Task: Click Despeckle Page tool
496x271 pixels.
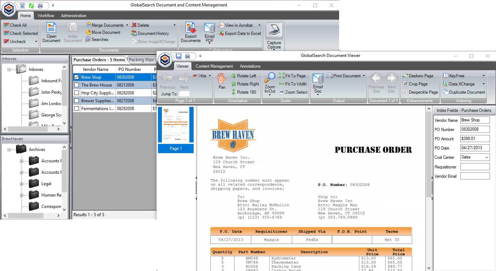Action: 420,92
